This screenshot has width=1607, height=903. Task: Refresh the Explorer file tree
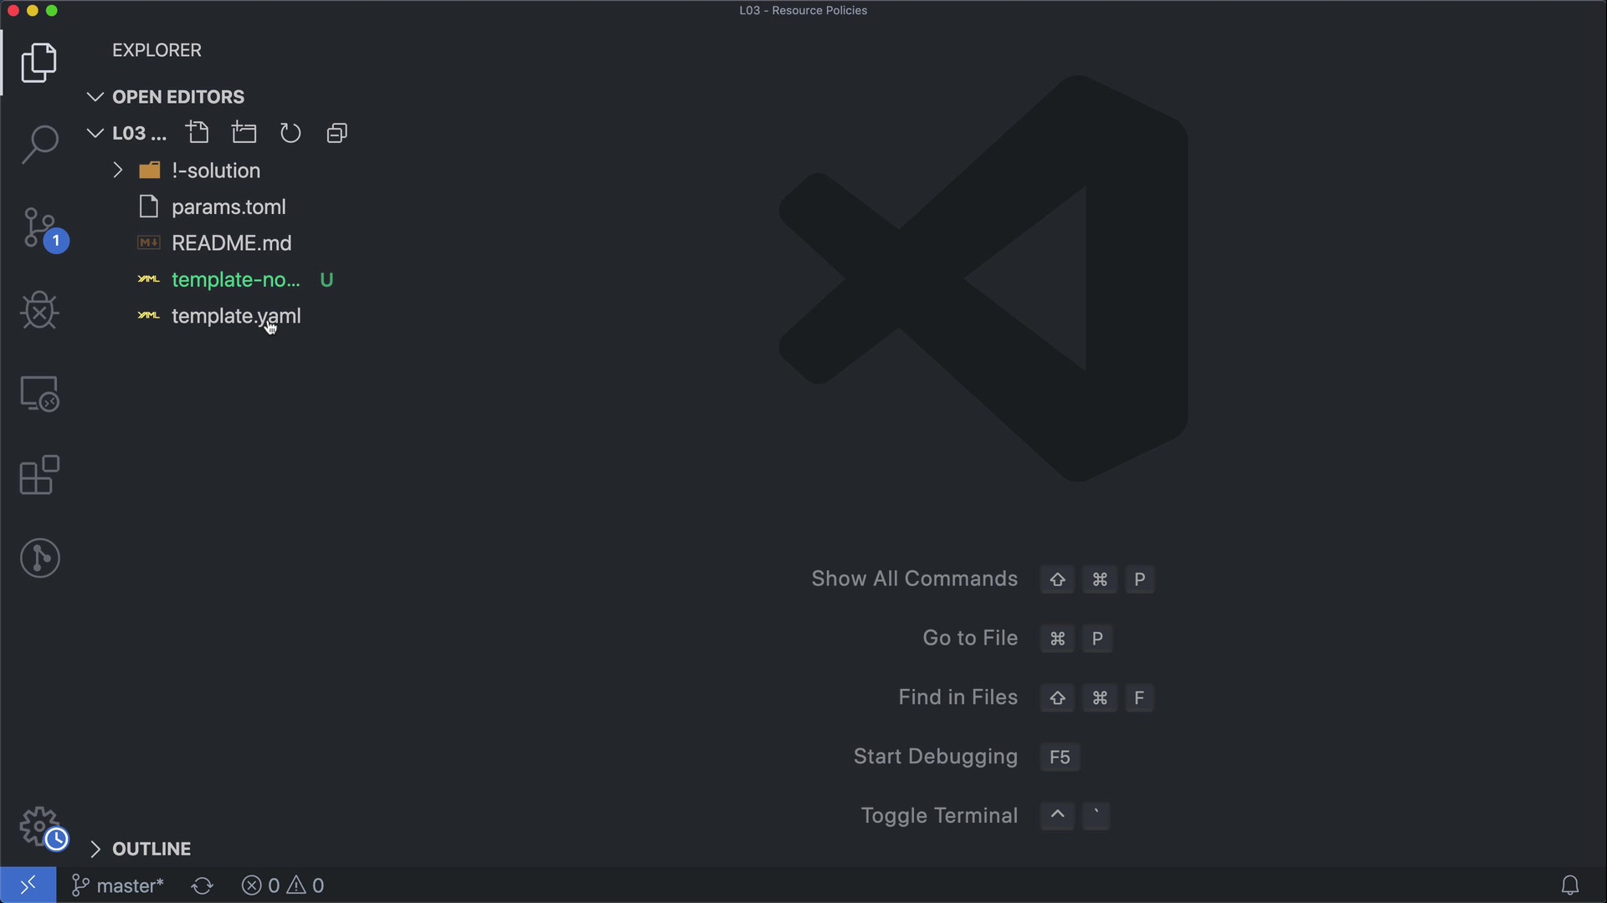290,133
